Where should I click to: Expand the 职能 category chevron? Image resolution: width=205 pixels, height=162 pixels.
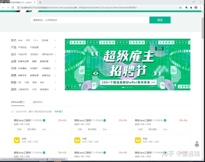point(55,83)
